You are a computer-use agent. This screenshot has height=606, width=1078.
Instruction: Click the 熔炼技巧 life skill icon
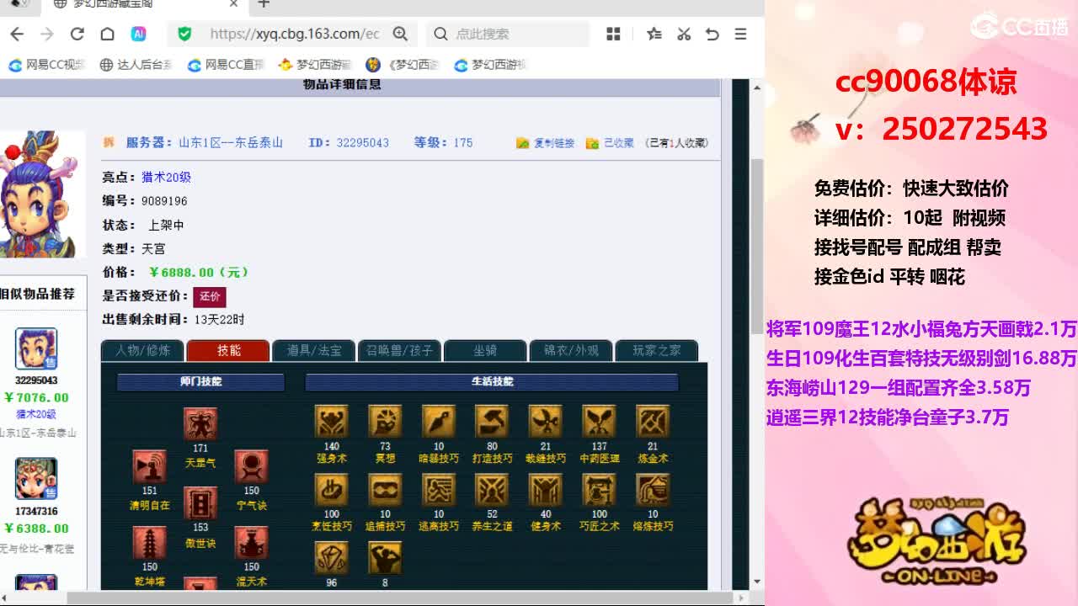[x=652, y=490]
